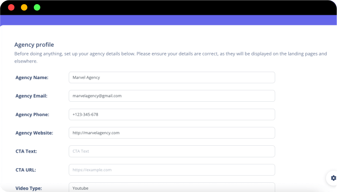Focus the empty CTA Text field
337x192 pixels.
click(172, 151)
